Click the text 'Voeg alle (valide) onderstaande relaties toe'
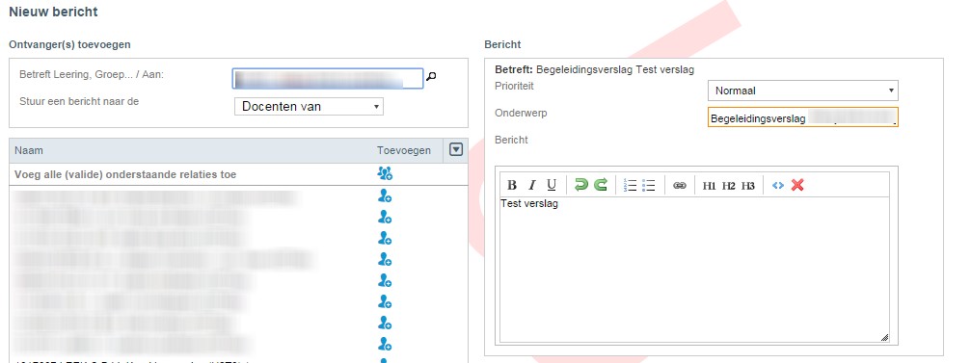The width and height of the screenshot is (971, 363). 125,174
